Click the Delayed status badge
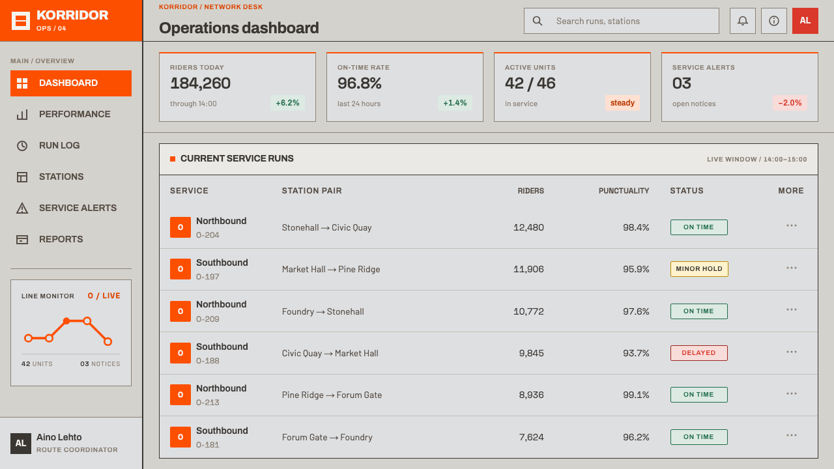 tap(699, 353)
